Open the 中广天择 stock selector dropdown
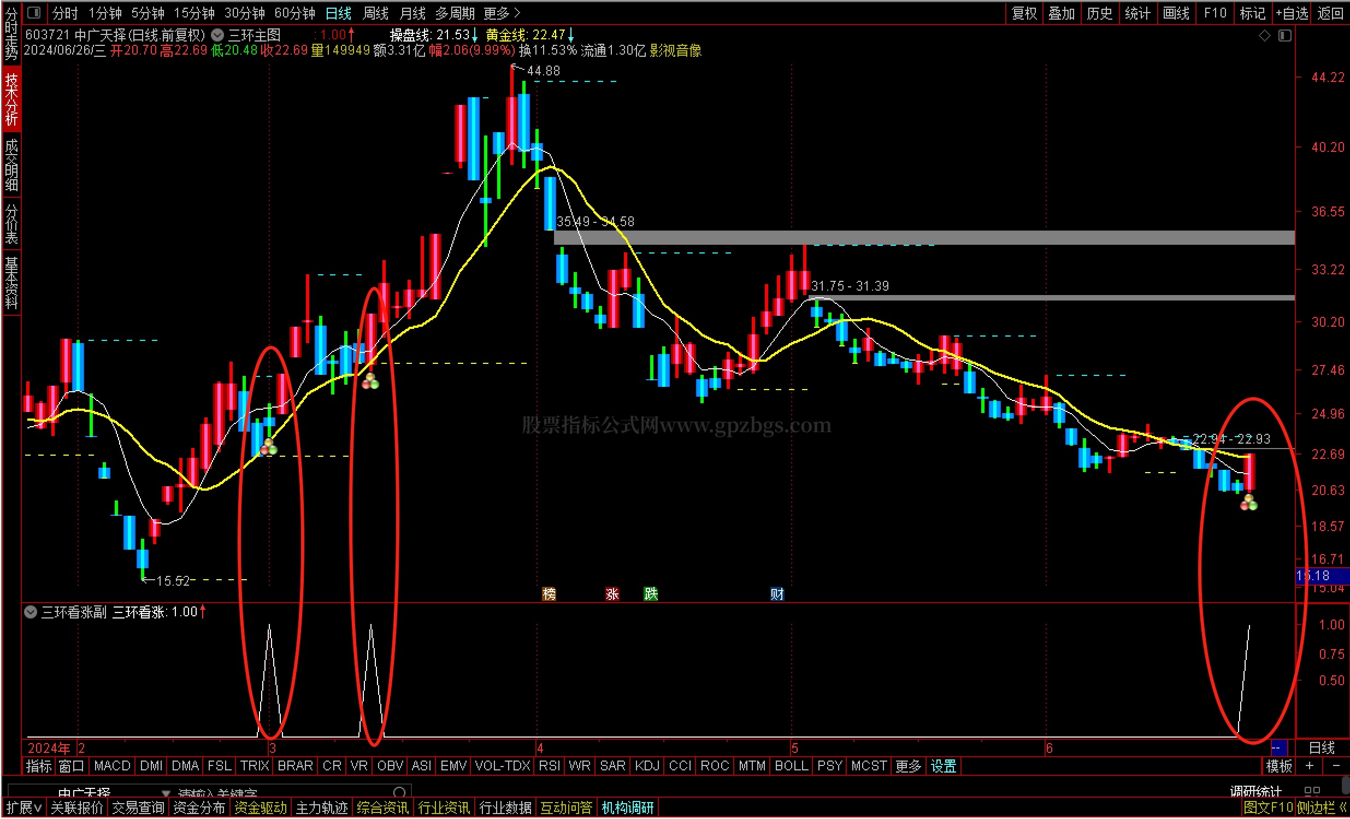Viewport: 1350px width, 819px height. [x=166, y=793]
